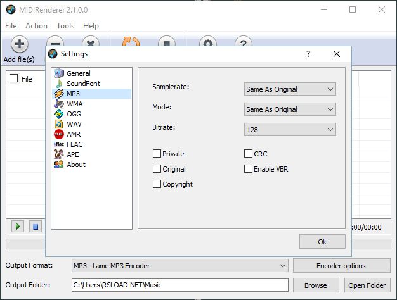Click the Bitrate label text
The height and width of the screenshot is (300, 397).
[x=164, y=127]
